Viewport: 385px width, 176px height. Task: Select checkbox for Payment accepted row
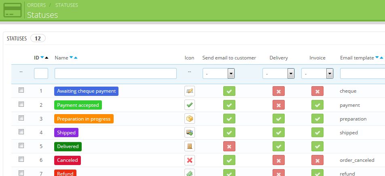(x=21, y=104)
